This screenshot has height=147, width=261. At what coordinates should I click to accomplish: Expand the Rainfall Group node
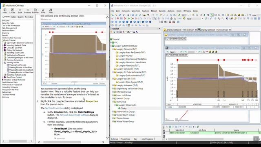coord(113,98)
